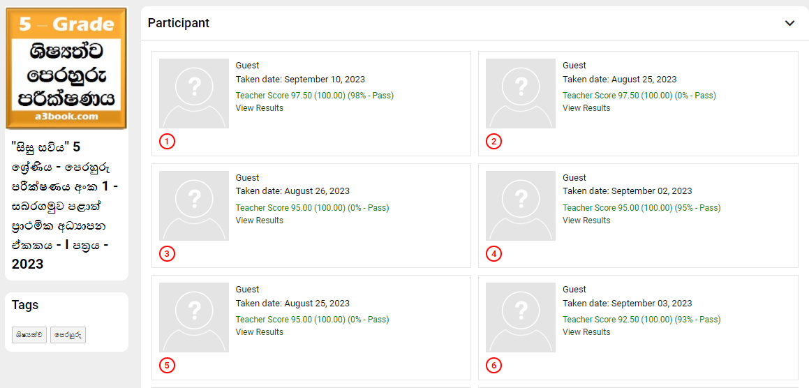Image resolution: width=809 pixels, height=388 pixels.
Task: Click the red rank badge number 2
Action: point(494,142)
